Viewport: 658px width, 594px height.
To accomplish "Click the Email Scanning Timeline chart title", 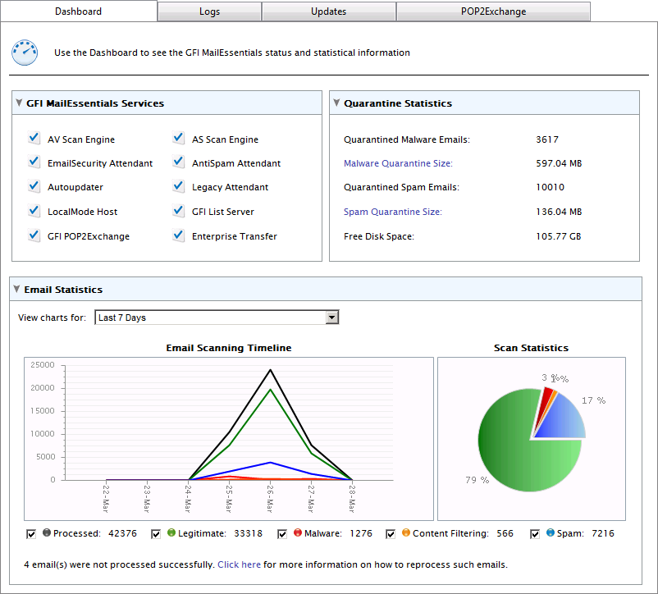I will [229, 348].
